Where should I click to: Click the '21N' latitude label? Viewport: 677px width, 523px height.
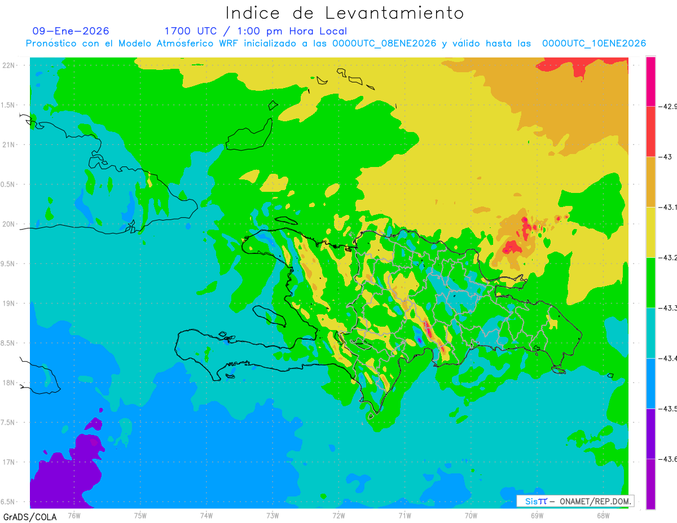tap(9, 145)
